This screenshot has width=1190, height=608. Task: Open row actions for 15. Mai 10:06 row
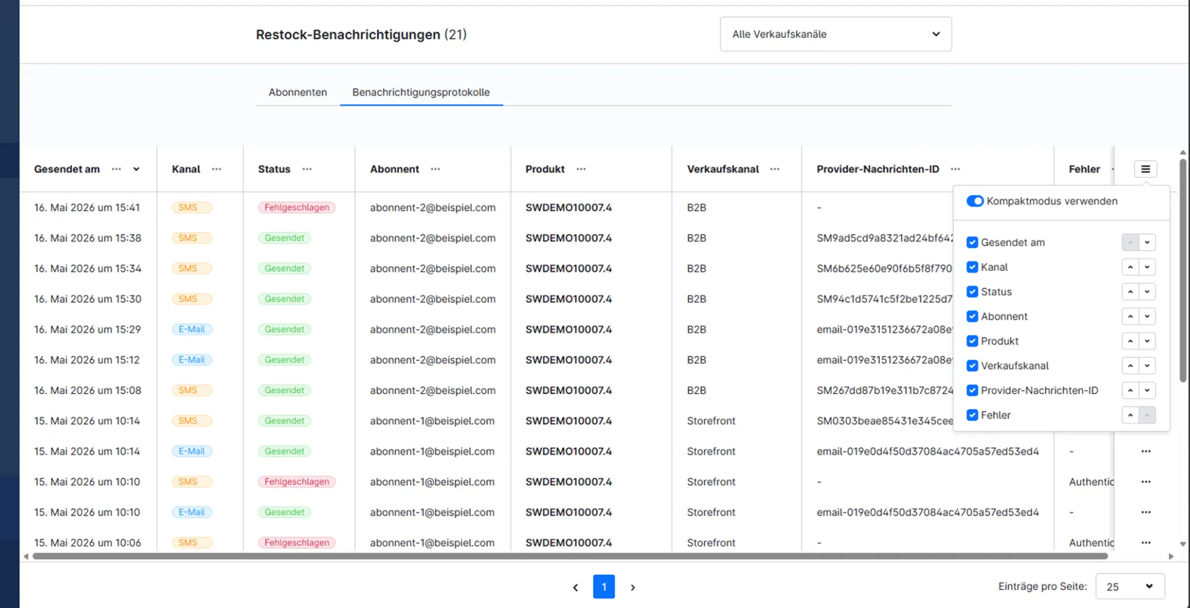pos(1146,542)
